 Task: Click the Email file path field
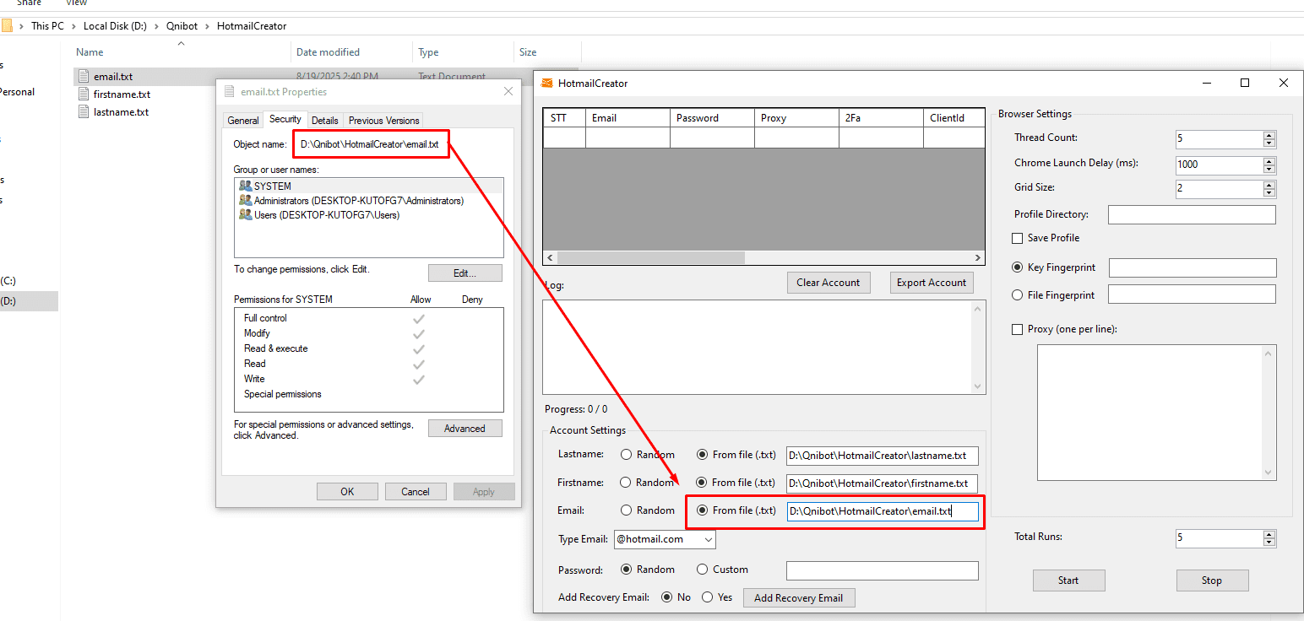click(x=883, y=511)
